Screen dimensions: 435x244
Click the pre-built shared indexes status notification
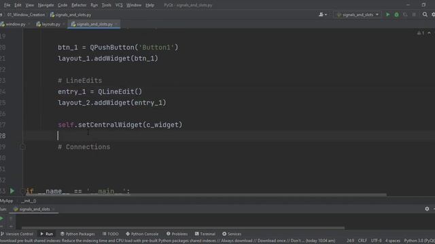pyautogui.click(x=168, y=241)
